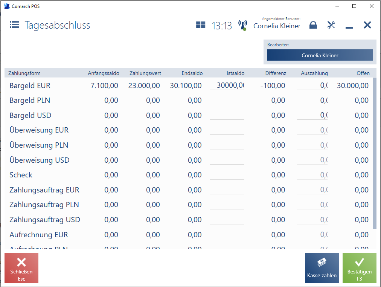
Task: Focus the Istsaldo field for Bargeld USD
Action: (227, 115)
